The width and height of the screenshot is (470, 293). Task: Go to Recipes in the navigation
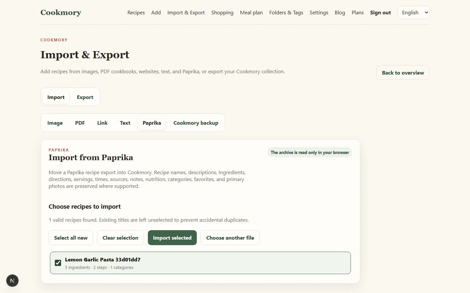pyautogui.click(x=136, y=12)
